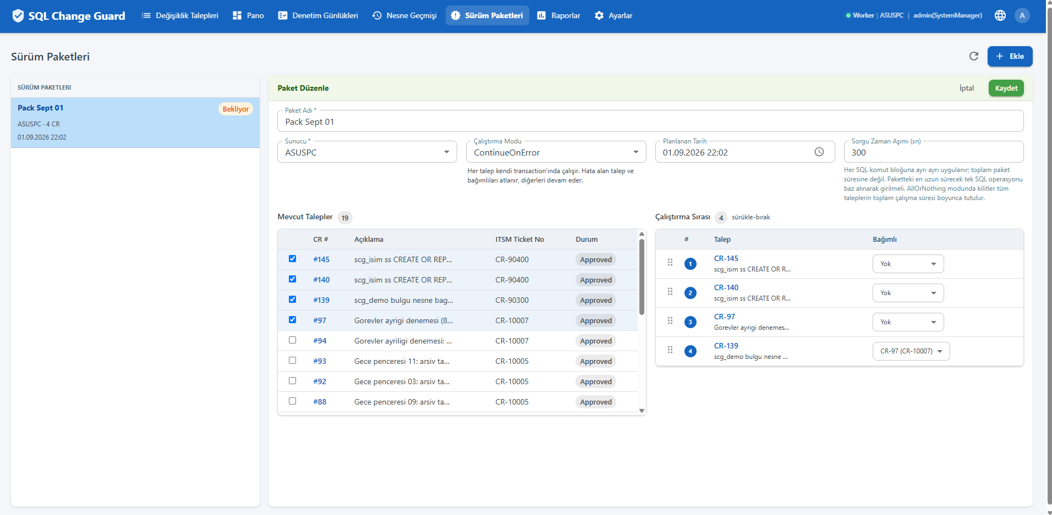This screenshot has width=1052, height=515.
Task: Click the refresh icon beside Ekle
Action: point(974,56)
